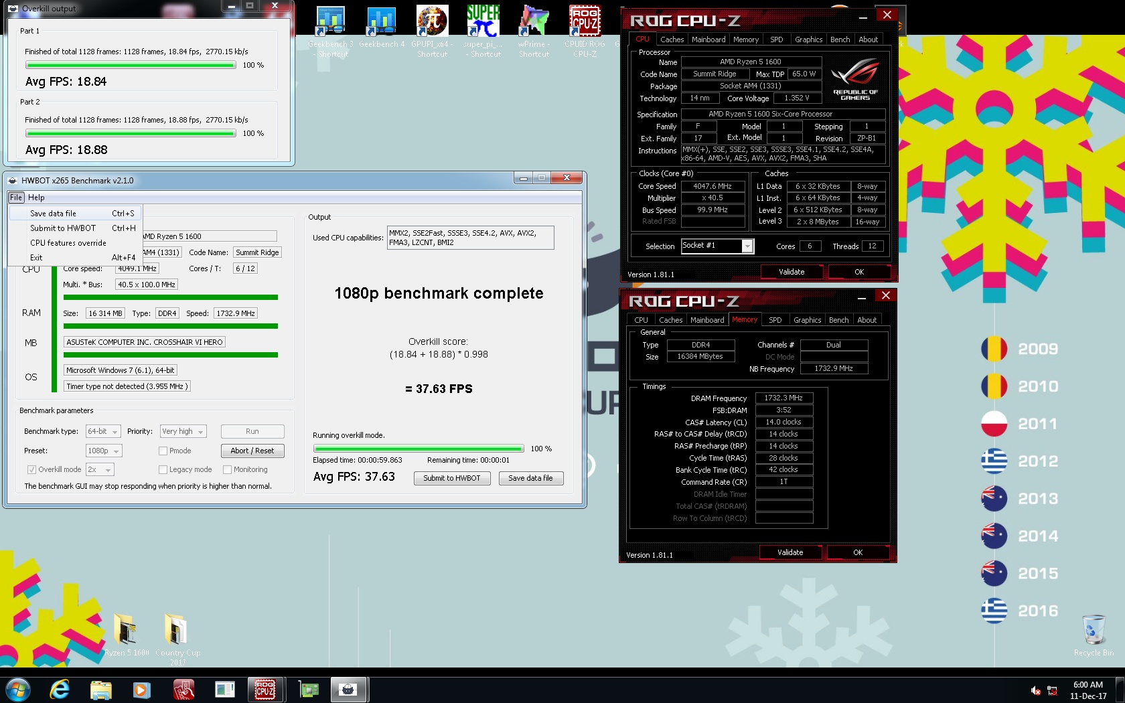Click the green circuit-board taskbar icon
The width and height of the screenshot is (1125, 703).
click(x=308, y=689)
